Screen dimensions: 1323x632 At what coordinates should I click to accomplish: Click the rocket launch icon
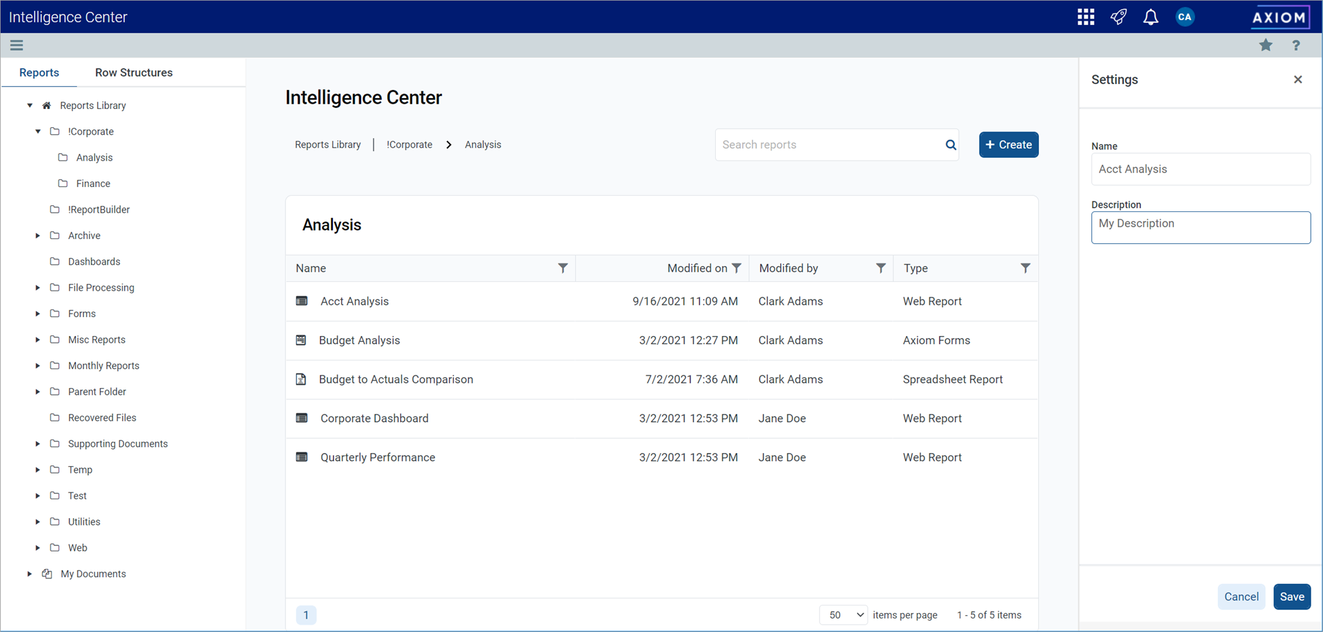[1118, 17]
